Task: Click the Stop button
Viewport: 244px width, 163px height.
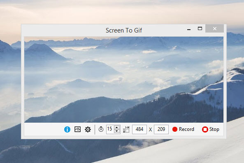Action: pos(211,129)
